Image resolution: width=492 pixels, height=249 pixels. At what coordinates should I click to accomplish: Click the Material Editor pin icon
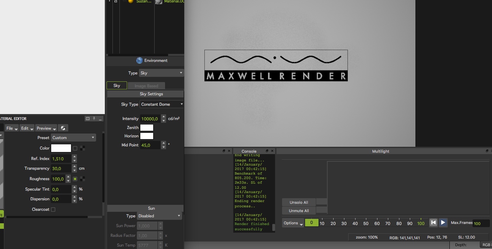(94, 119)
